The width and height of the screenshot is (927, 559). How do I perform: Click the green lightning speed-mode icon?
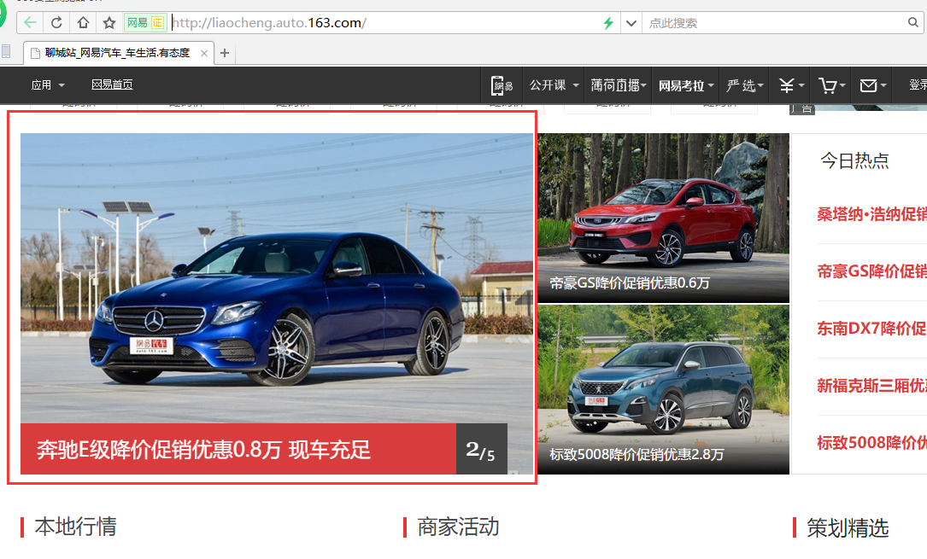click(x=607, y=23)
